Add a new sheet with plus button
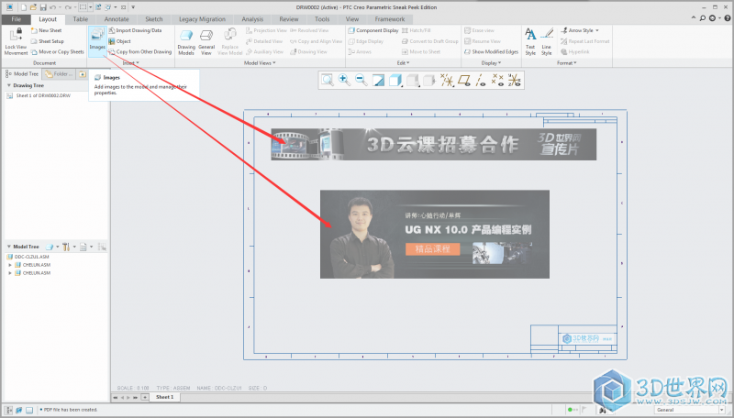 [145, 397]
